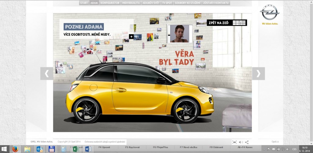This screenshot has height=153, width=313.
Task: Open the taskbar clock showing 16:10
Action: click(x=304, y=149)
